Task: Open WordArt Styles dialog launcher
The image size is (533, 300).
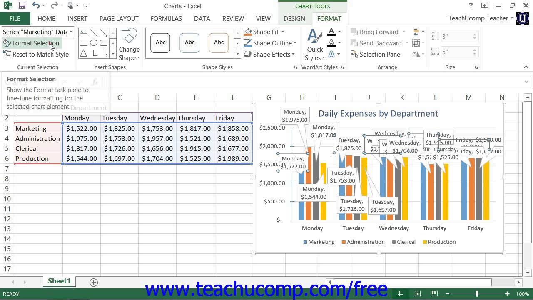Action: tap(343, 67)
